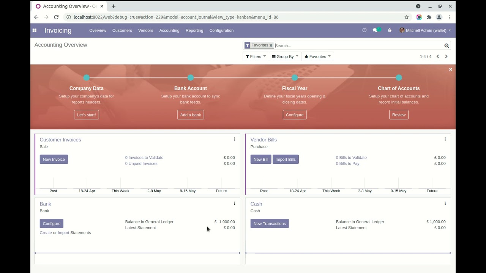Open the Configuration menu
Image resolution: width=486 pixels, height=273 pixels.
point(221,30)
